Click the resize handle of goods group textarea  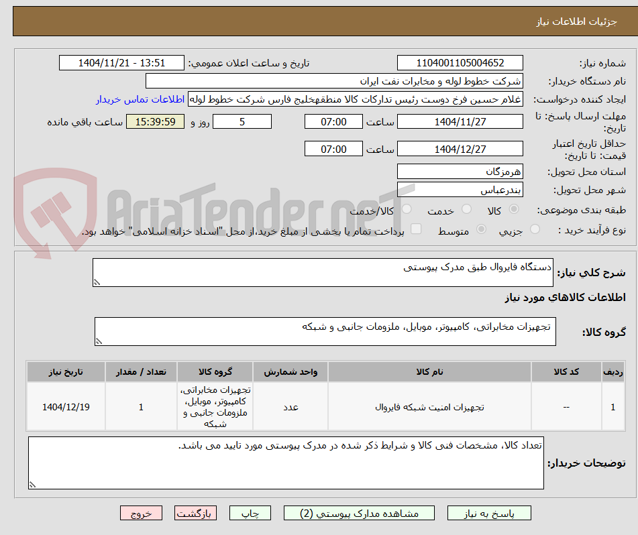point(99,341)
